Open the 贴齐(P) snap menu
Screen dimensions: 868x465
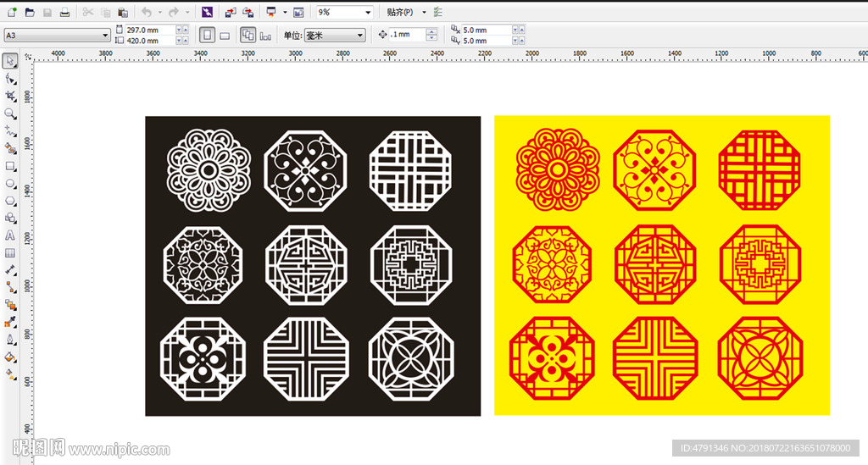[x=403, y=13]
